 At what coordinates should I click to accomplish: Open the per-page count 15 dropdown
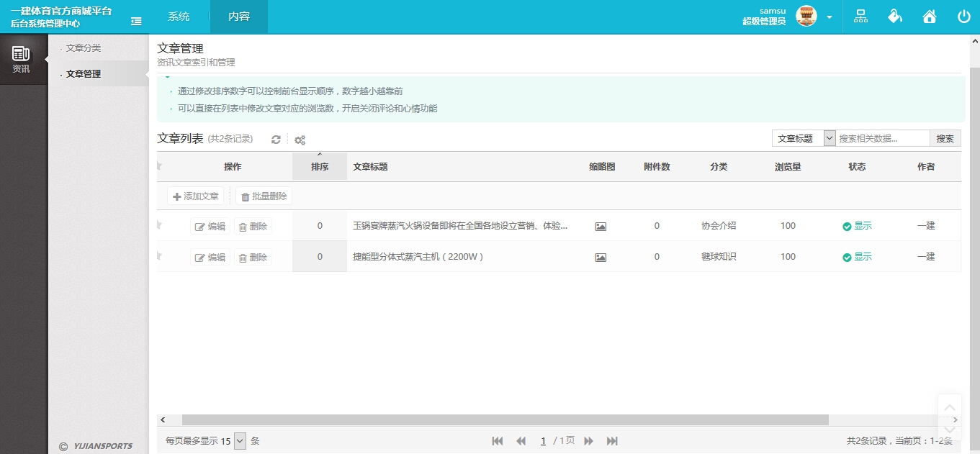point(238,440)
